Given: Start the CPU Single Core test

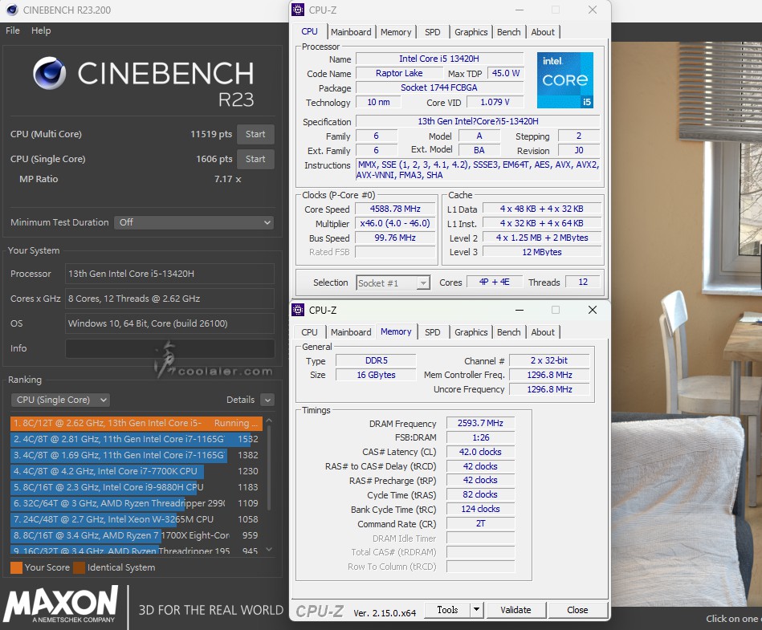Looking at the screenshot, I should pos(255,160).
